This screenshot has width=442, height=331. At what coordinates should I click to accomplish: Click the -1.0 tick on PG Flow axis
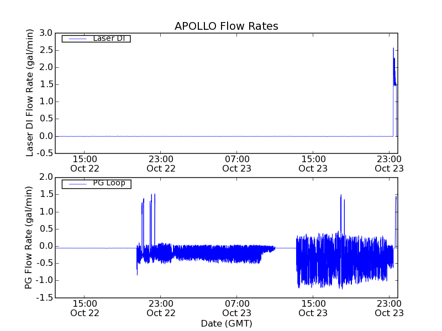45,280
